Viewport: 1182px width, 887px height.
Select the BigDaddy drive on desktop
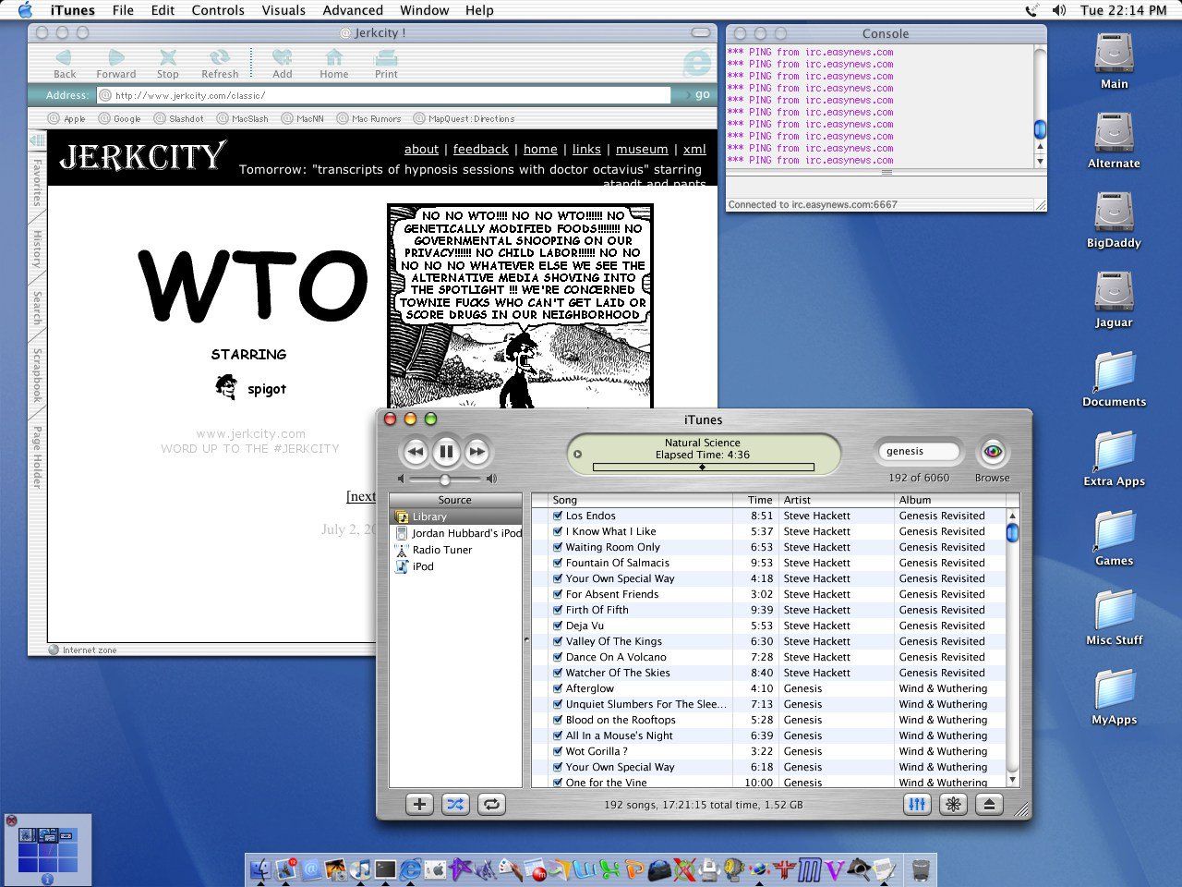[x=1114, y=220]
